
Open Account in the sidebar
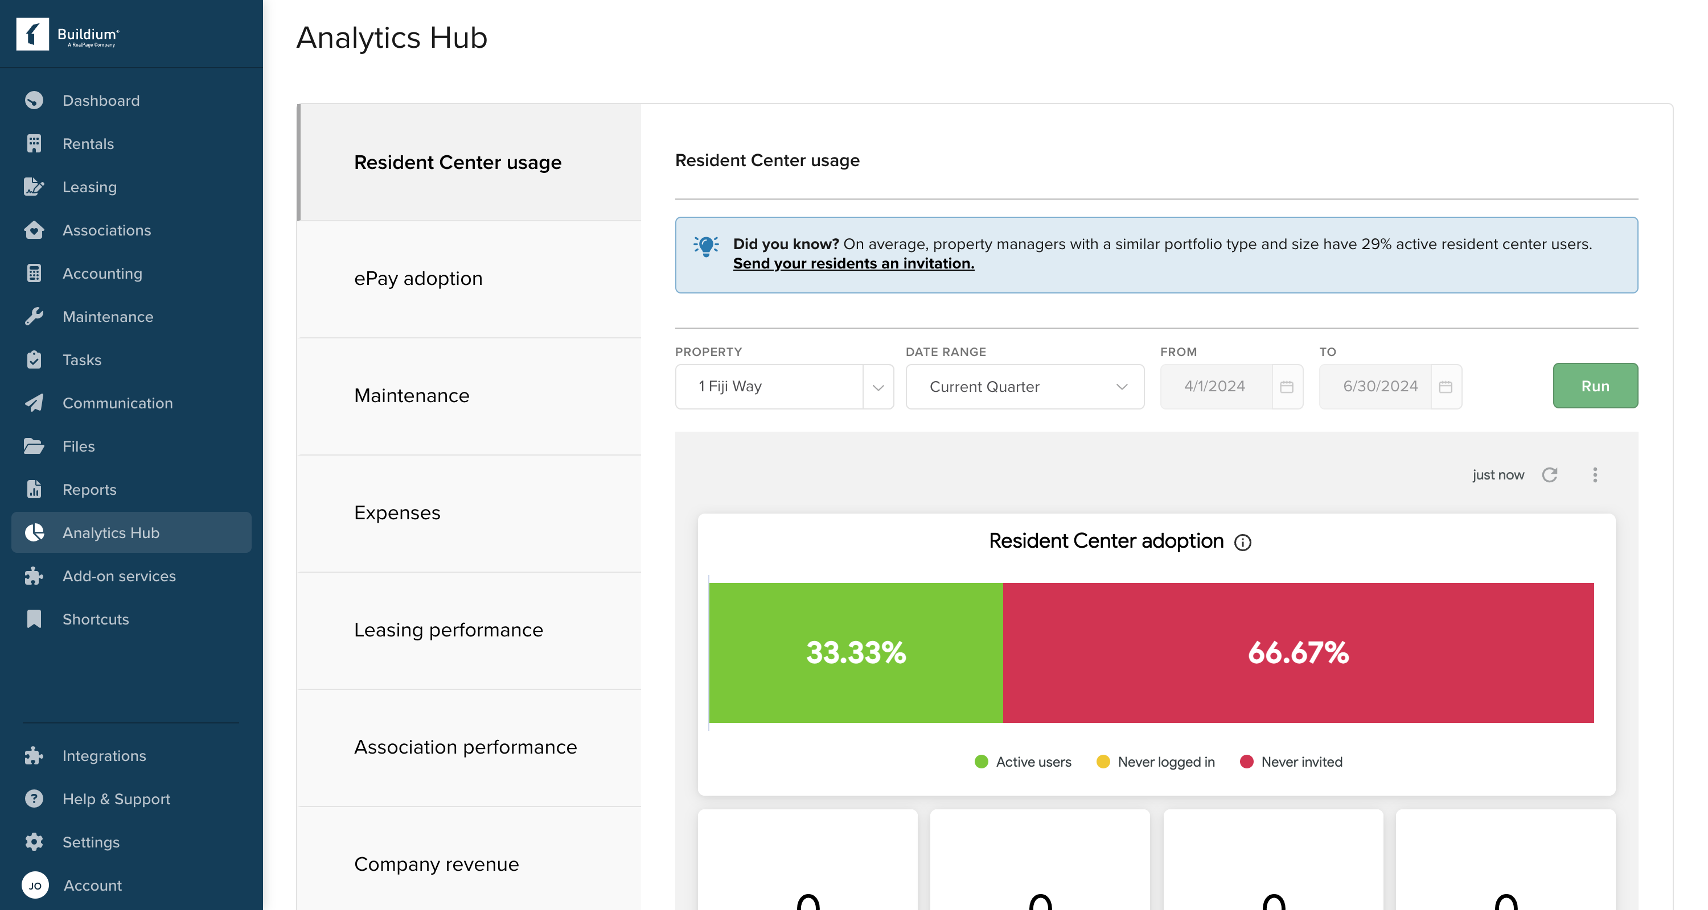(x=132, y=885)
